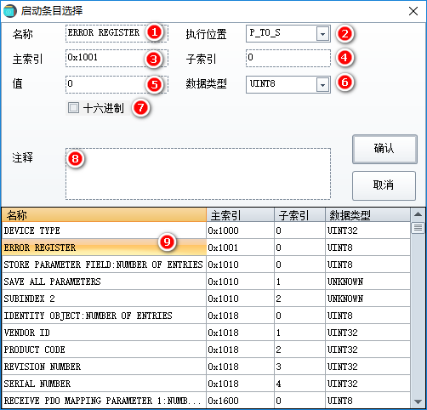Viewport: 427px width, 410px height.
Task: Select the SAVE ALL PARAMETERS row
Action: pos(206,282)
